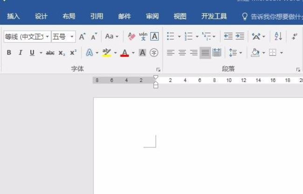Image resolution: width=303 pixels, height=194 pixels.
Task: Toggle subscript formatting
Action: tap(62, 53)
